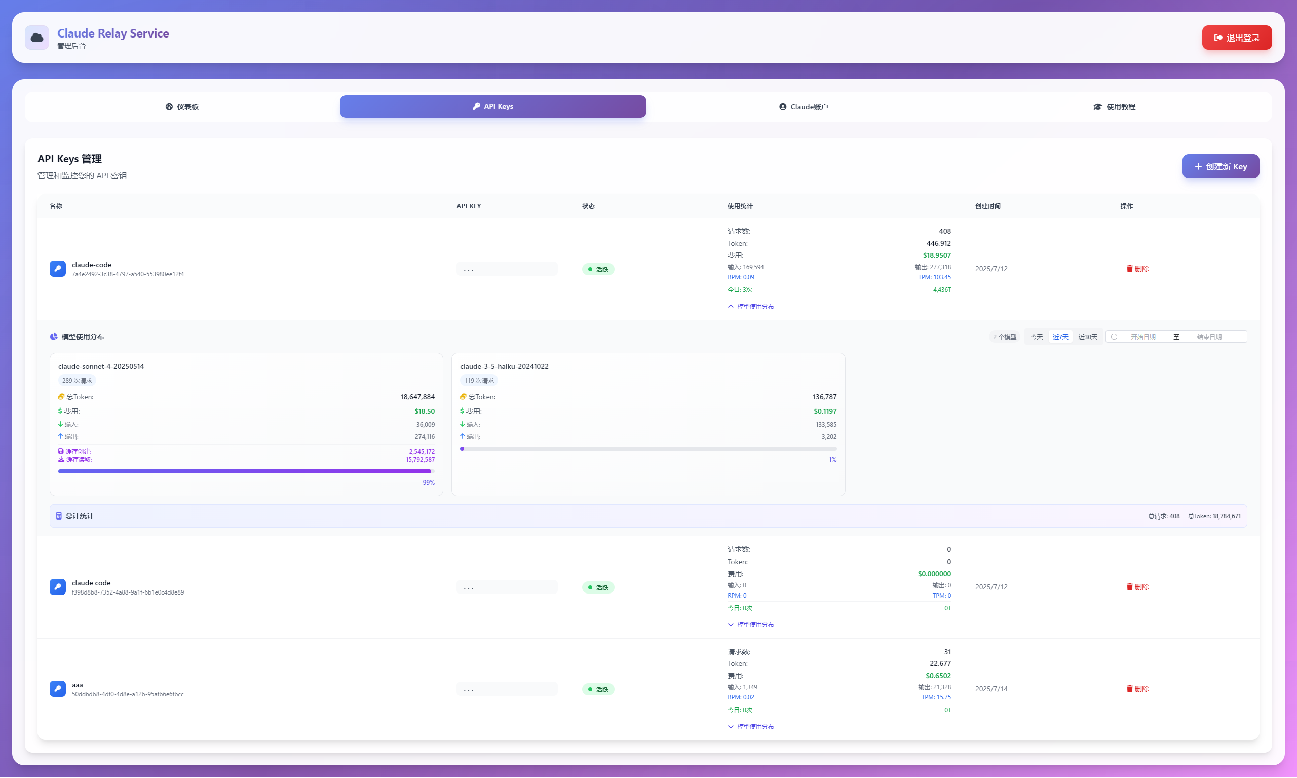Open the Claude账户 tab
This screenshot has height=778, width=1297.
coord(804,107)
